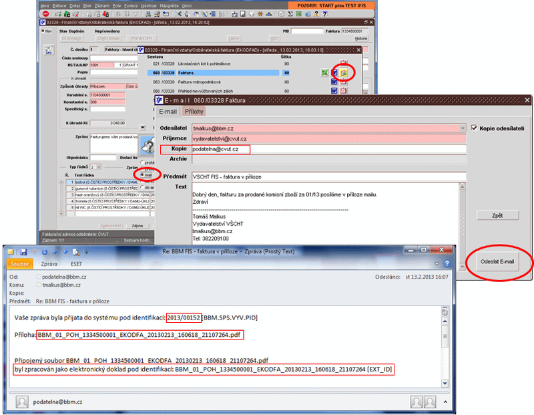Click the Zpět button
Viewport: 534px width, 415px height.
497,215
